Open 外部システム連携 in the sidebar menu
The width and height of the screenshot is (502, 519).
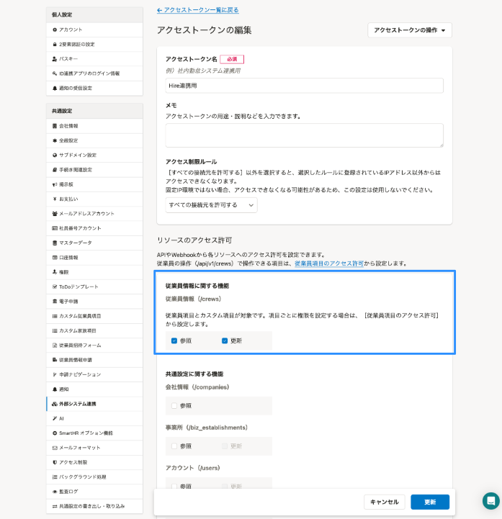coord(77,404)
